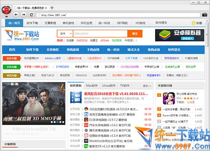The width and height of the screenshot is (210, 151).
Task: Click the search field with Office2016 placeholder
Action: pos(100,33)
